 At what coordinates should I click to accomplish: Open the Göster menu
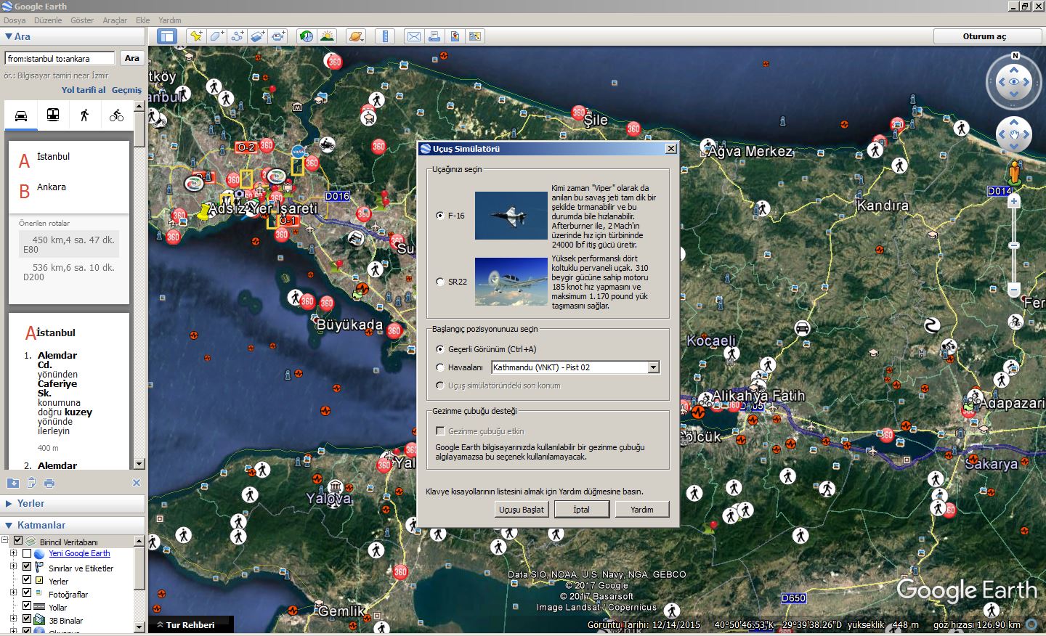(82, 20)
